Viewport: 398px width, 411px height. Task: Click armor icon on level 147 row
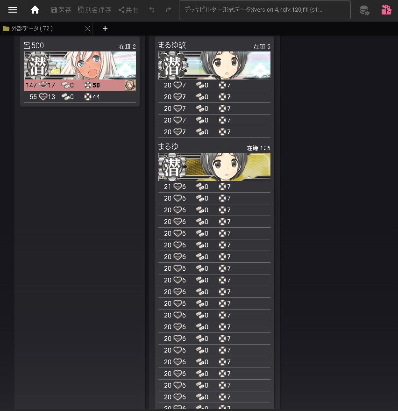pos(65,85)
